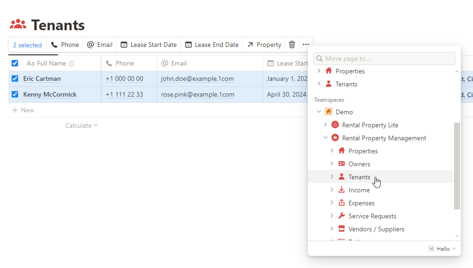This screenshot has width=473, height=268.
Task: Click the Vendors / Suppliers store icon
Action: [x=342, y=229]
